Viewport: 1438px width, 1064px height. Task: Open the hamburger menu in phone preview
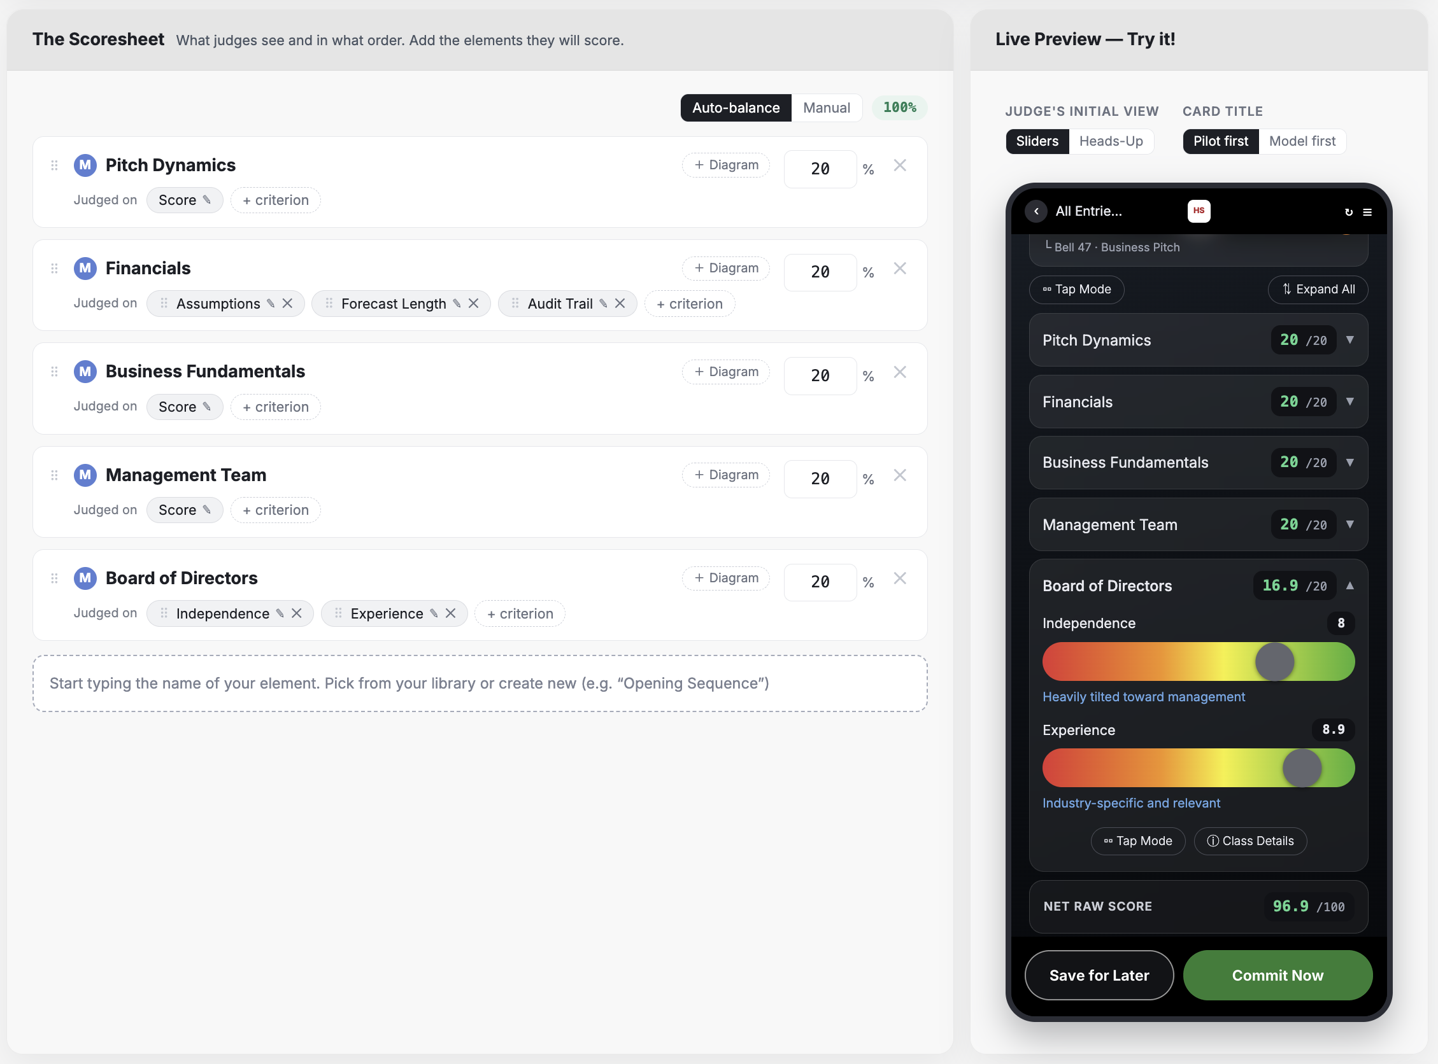(x=1367, y=212)
